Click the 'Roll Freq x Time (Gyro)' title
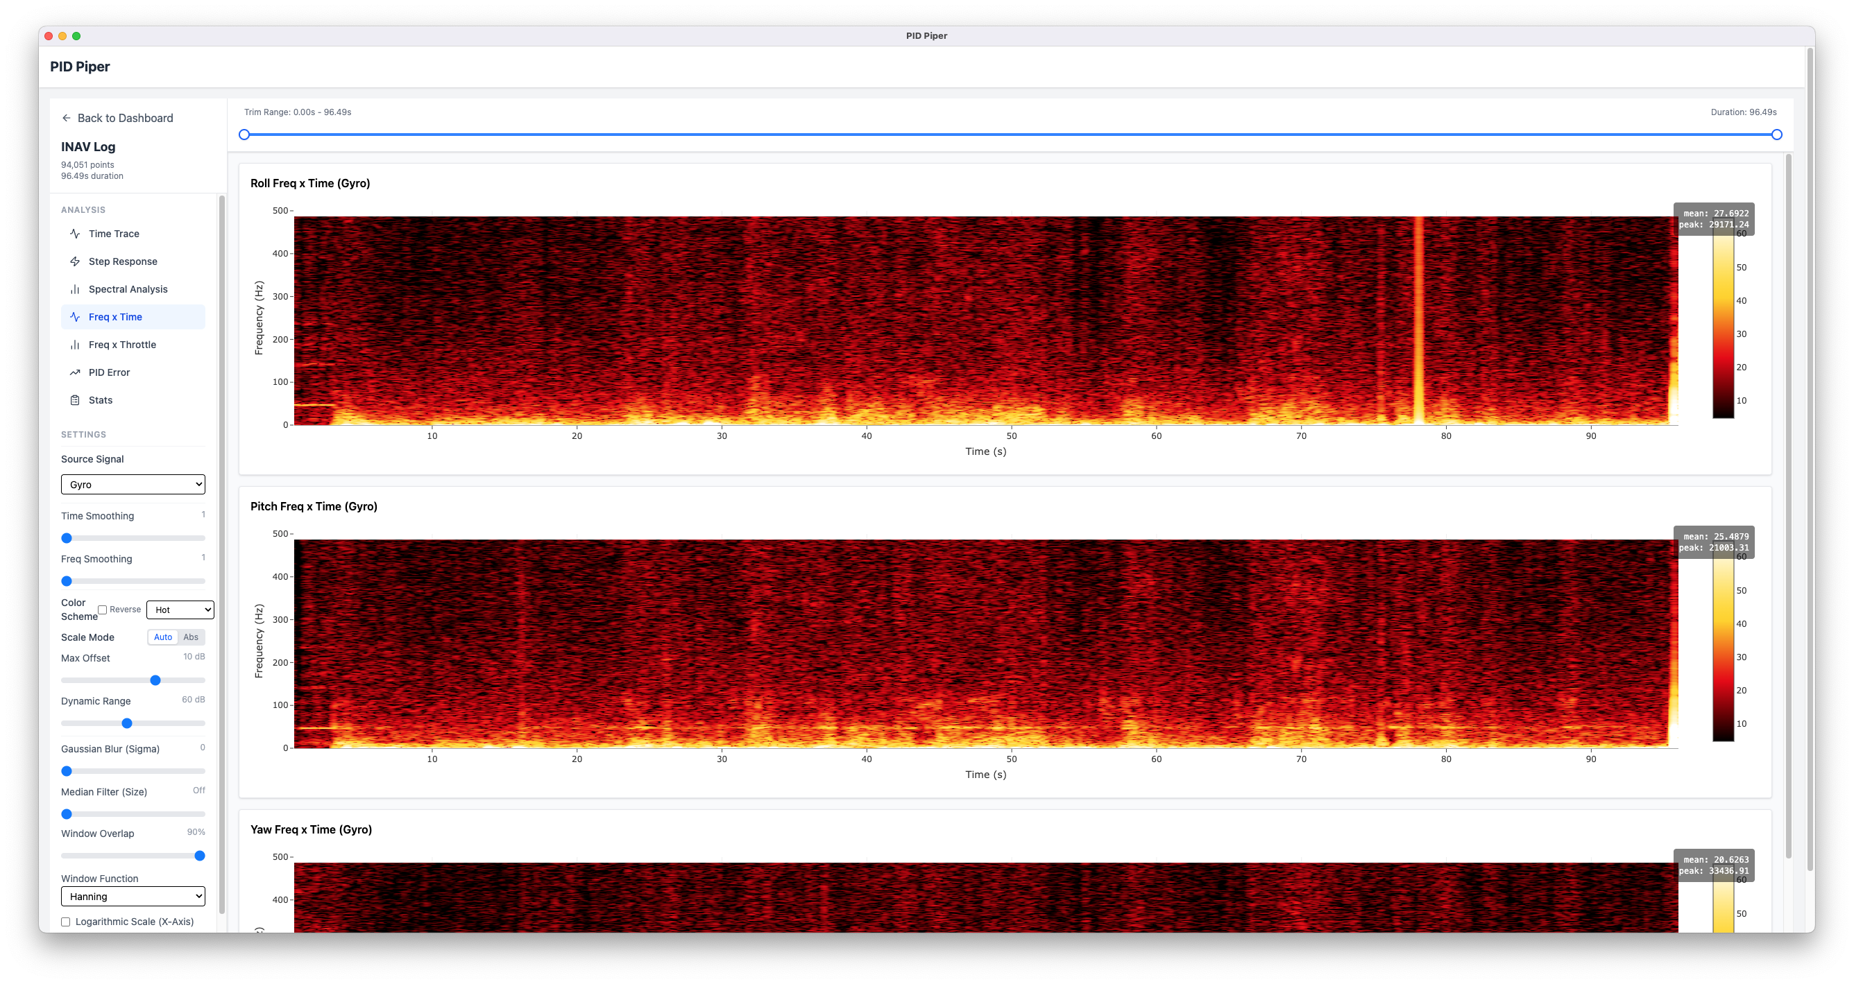Image resolution: width=1854 pixels, height=984 pixels. pos(310,184)
